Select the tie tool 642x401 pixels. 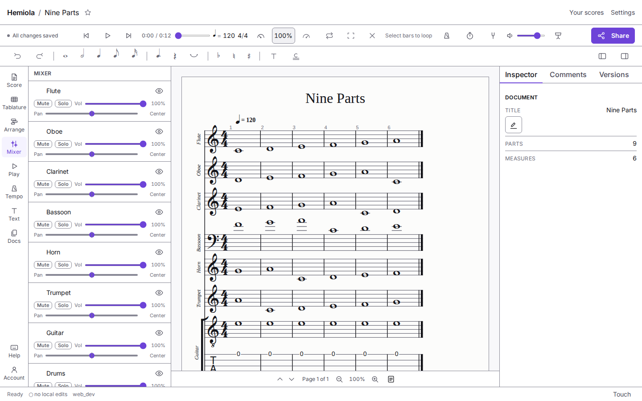pyautogui.click(x=194, y=56)
